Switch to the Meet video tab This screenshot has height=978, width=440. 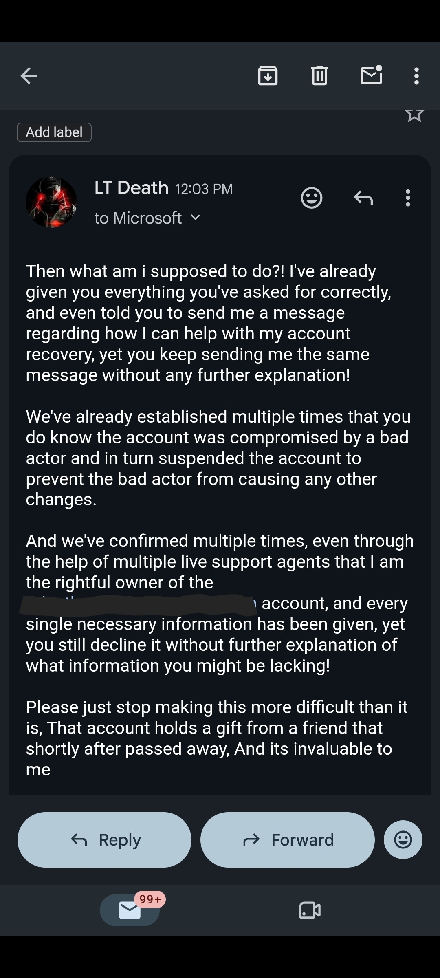tap(310, 910)
